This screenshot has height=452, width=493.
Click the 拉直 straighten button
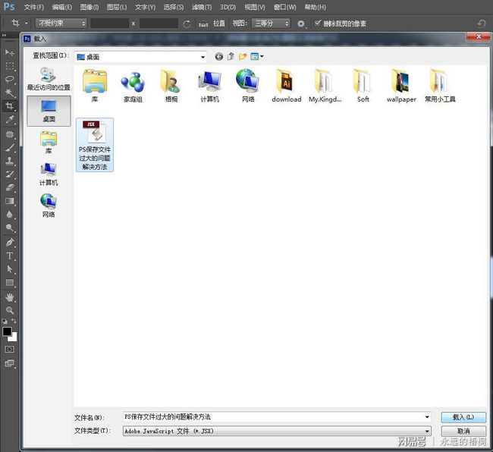[219, 24]
